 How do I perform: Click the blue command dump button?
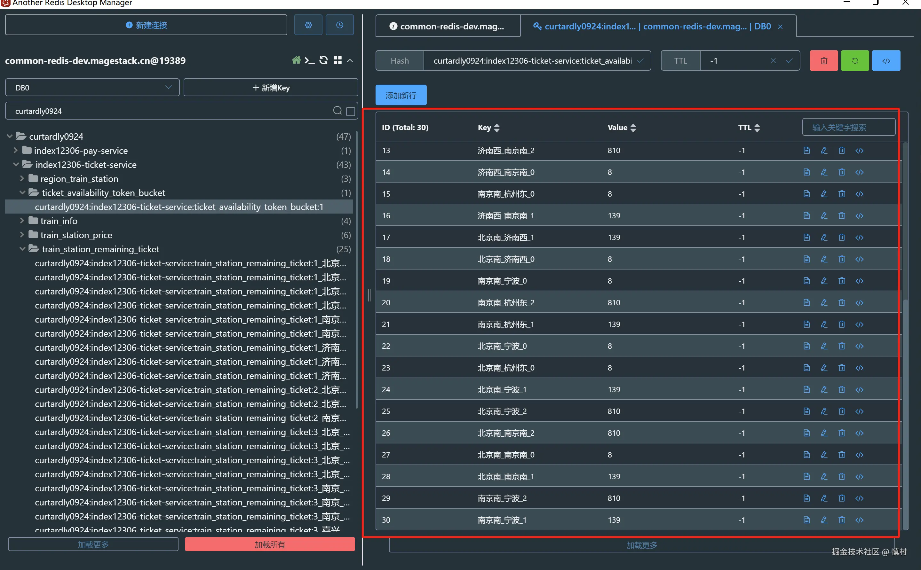point(886,61)
